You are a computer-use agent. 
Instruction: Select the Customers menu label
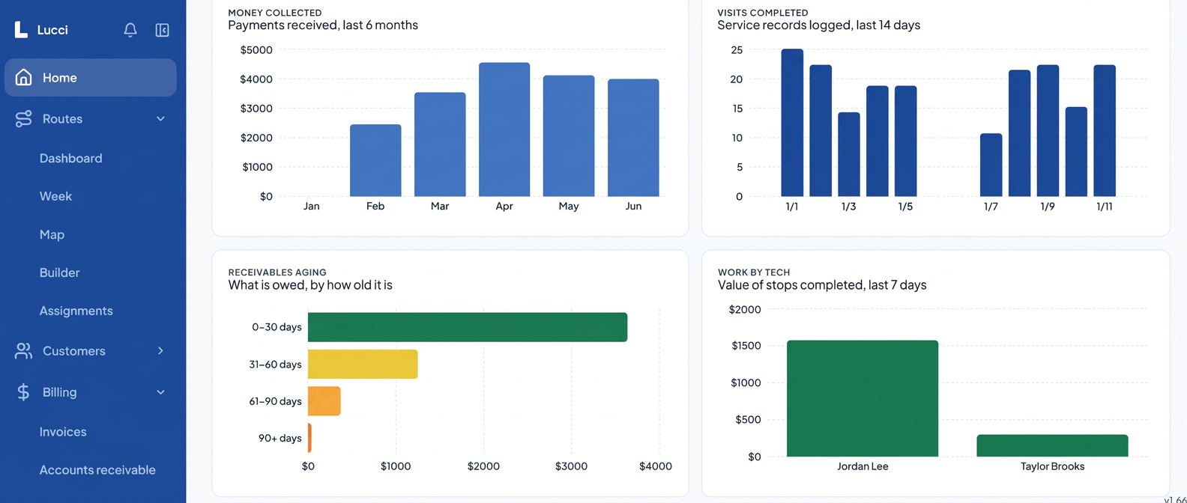coord(73,350)
